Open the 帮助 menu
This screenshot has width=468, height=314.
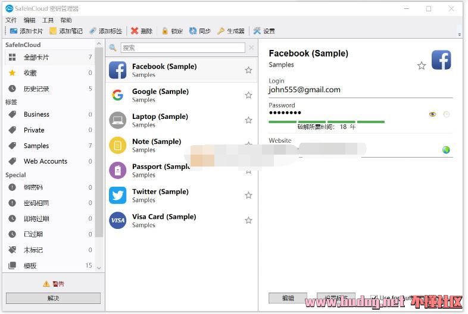66,20
